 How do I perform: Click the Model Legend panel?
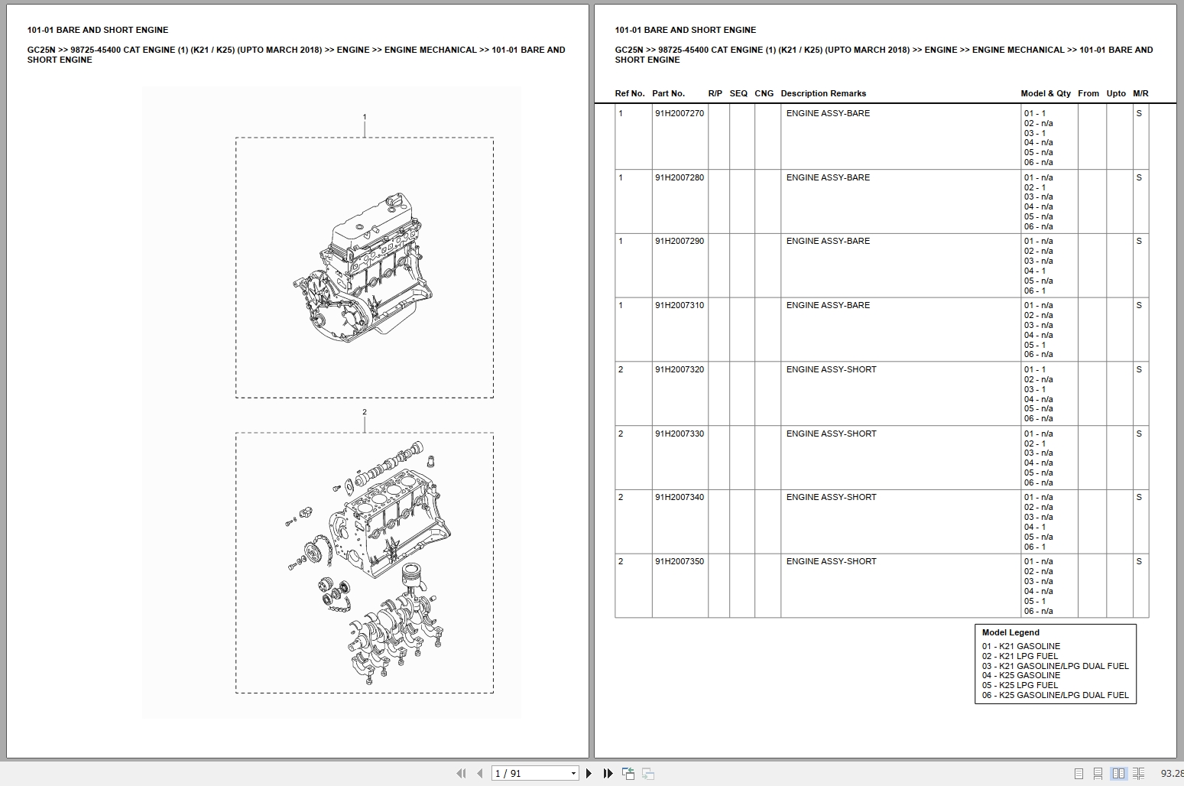(1056, 663)
